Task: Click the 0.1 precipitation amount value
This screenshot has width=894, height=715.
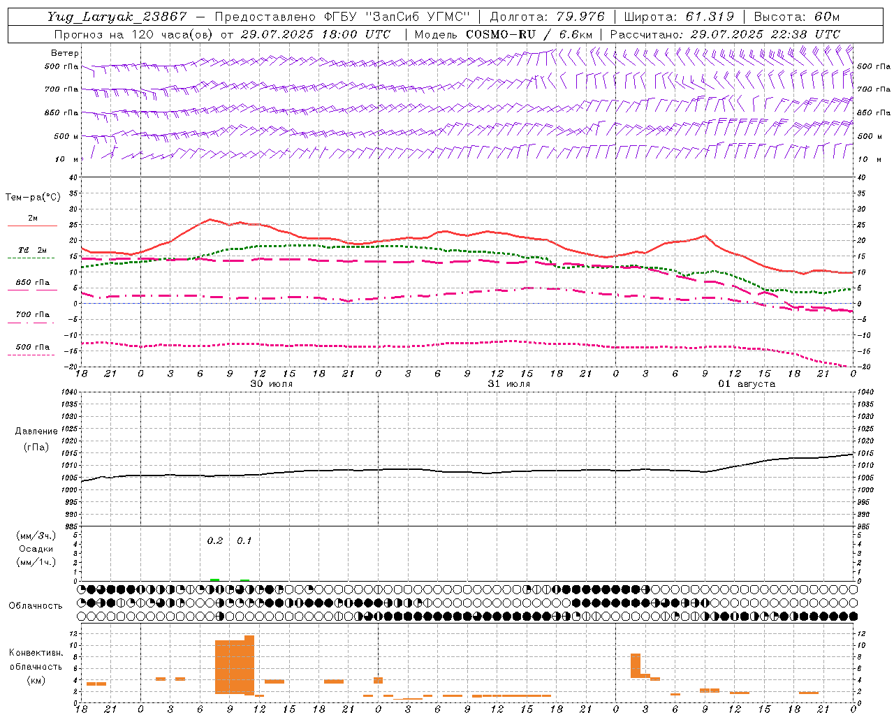Action: coord(244,540)
